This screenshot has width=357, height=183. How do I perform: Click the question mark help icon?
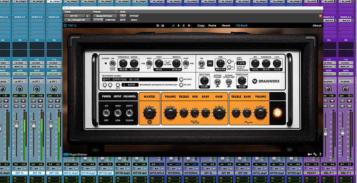tap(320, 154)
